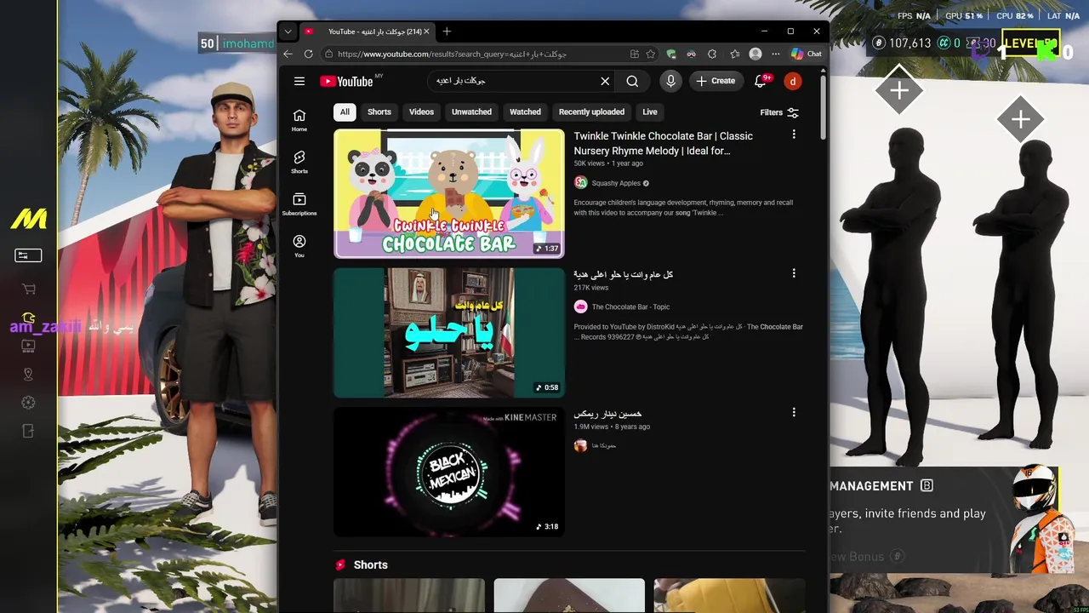Screen dimensions: 1089x613
Task: Select the Unwatched filter chip
Action: [471, 112]
